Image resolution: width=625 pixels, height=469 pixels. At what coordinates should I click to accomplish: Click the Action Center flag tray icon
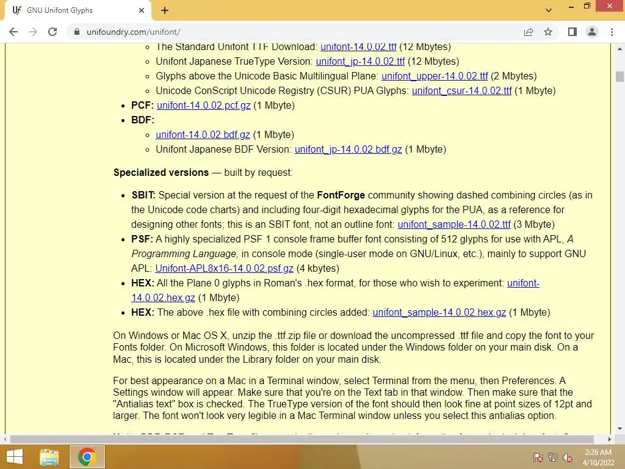pyautogui.click(x=538, y=457)
